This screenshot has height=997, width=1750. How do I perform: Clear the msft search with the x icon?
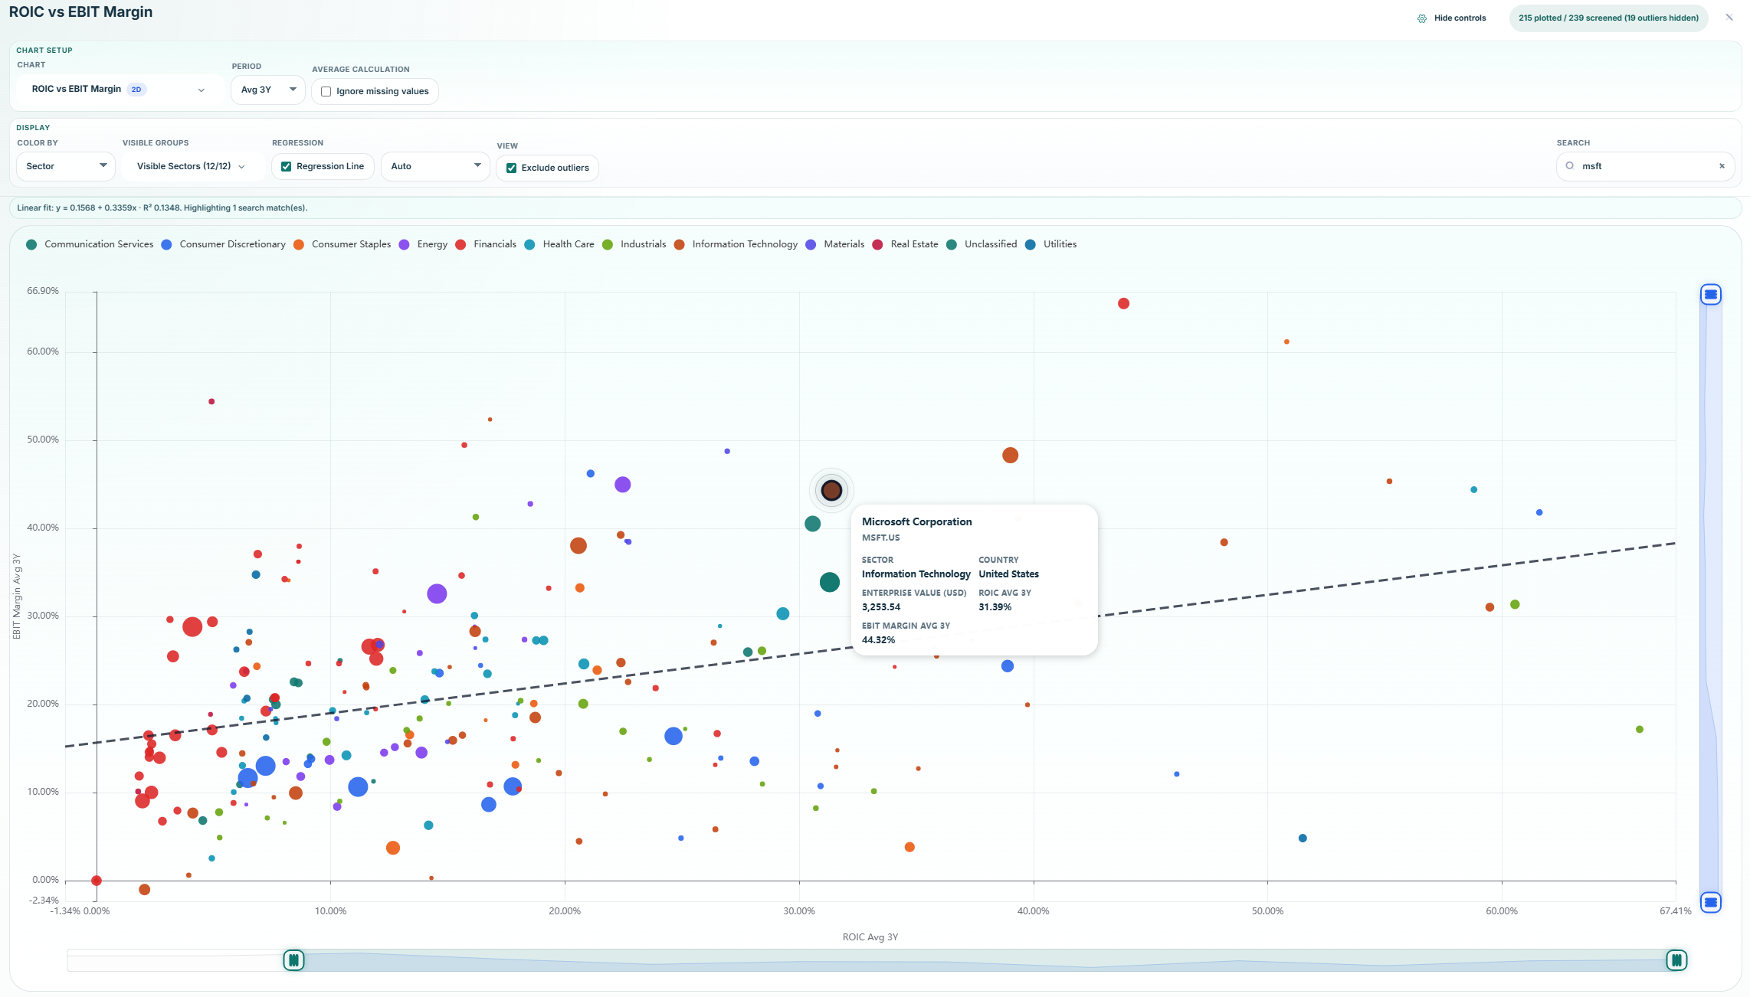[x=1722, y=166]
